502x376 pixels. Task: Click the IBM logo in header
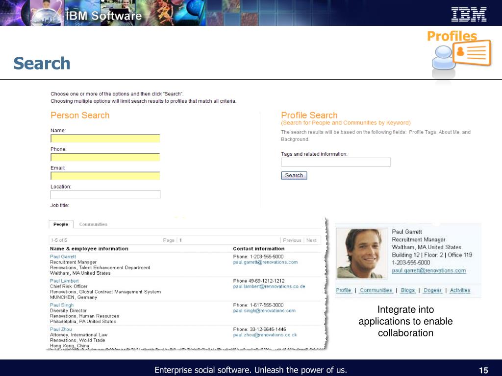469,14
